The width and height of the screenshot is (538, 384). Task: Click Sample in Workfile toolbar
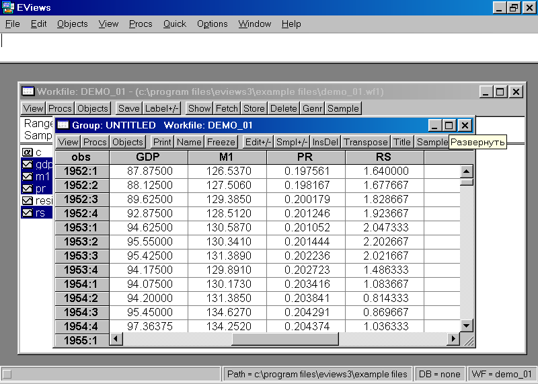343,108
